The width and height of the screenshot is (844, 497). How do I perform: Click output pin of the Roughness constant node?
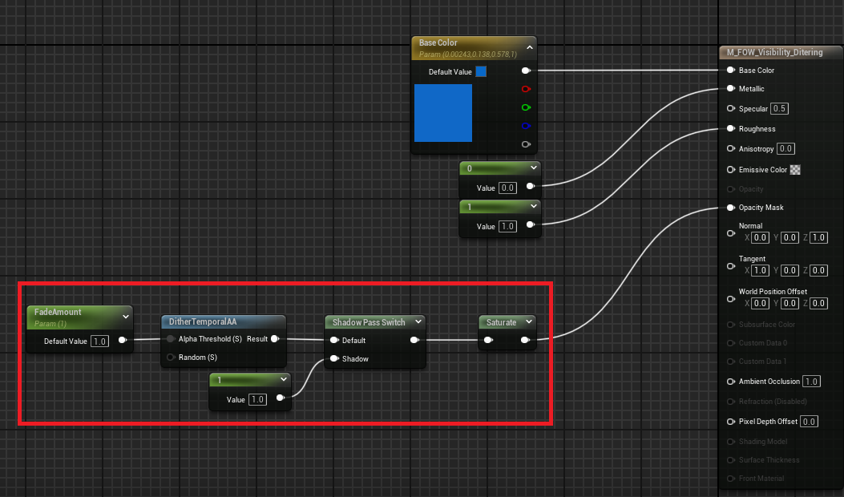pyautogui.click(x=530, y=224)
